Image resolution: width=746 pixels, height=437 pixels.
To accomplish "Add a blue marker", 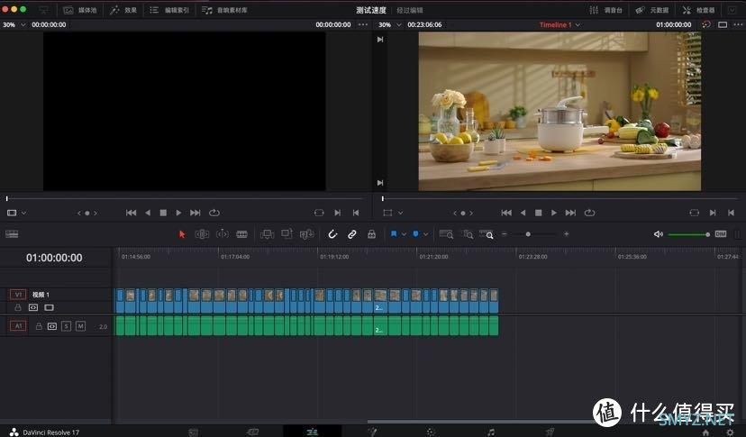I will pos(415,234).
